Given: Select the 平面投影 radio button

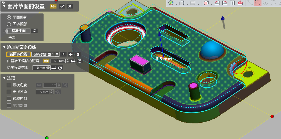Looking at the screenshot, I should pos(9,17).
